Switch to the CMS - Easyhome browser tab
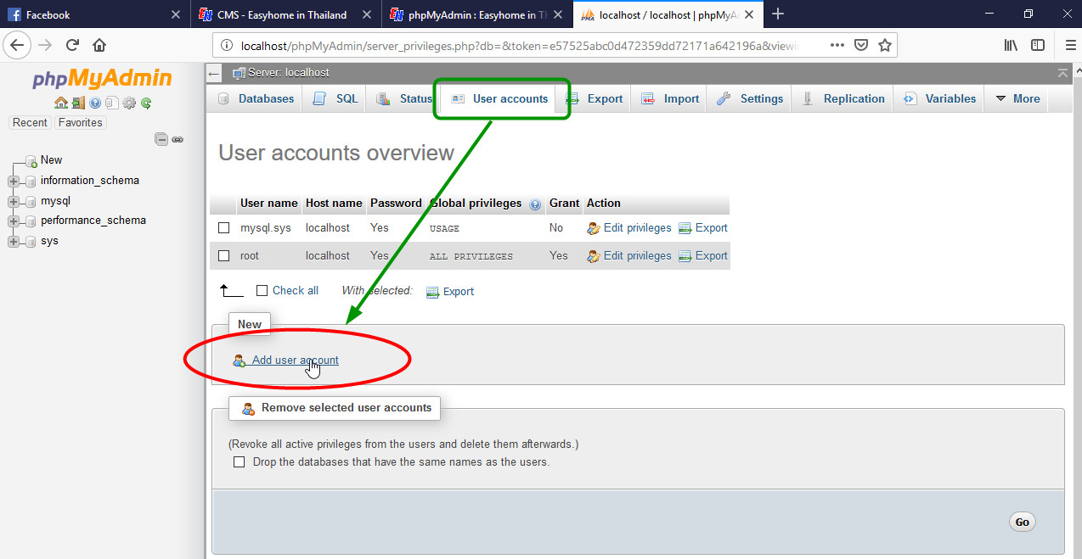The image size is (1082, 559). tap(280, 14)
